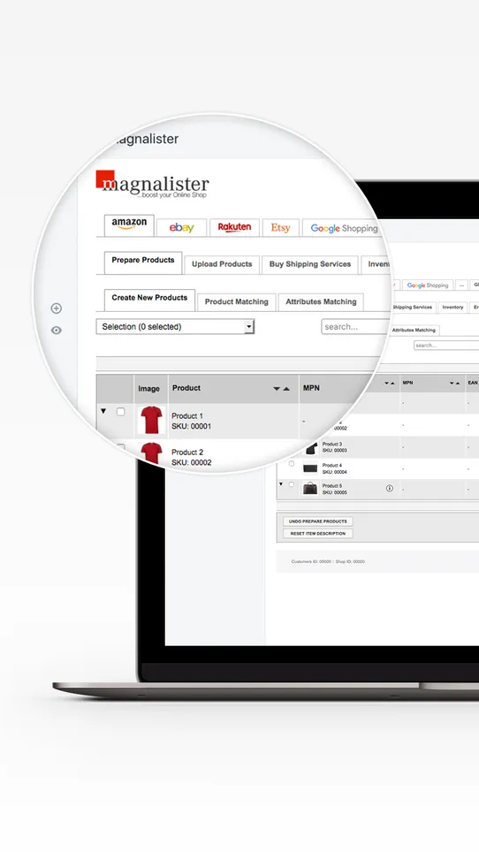Tick the checkbox for Product 5
479x852 pixels.
[291, 484]
